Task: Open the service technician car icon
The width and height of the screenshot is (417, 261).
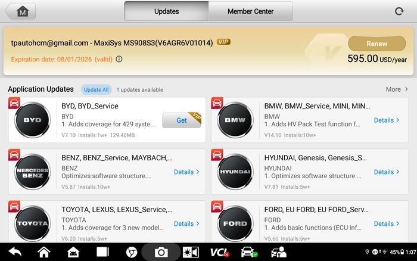Action: (278, 252)
